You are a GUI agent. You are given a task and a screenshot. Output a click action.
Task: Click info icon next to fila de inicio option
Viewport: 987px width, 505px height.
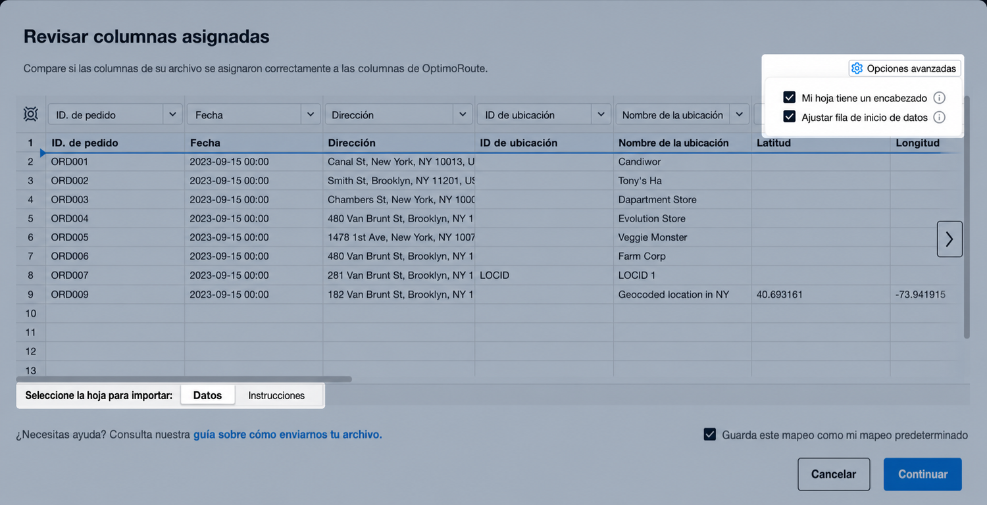pos(940,118)
